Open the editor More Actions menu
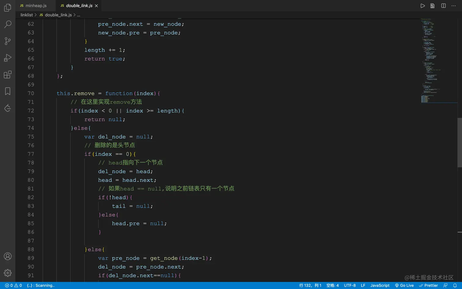The height and width of the screenshot is (289, 462). 453,6
